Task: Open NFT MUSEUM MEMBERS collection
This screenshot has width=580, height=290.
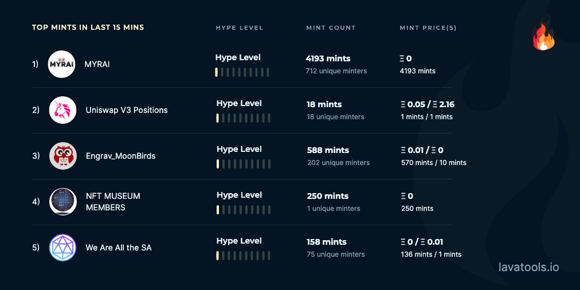Action: tap(113, 202)
